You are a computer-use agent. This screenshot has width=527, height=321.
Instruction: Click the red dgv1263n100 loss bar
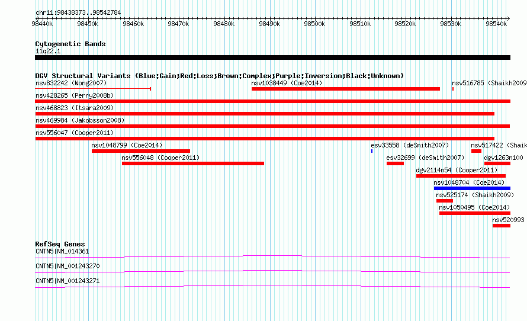[x=497, y=163]
